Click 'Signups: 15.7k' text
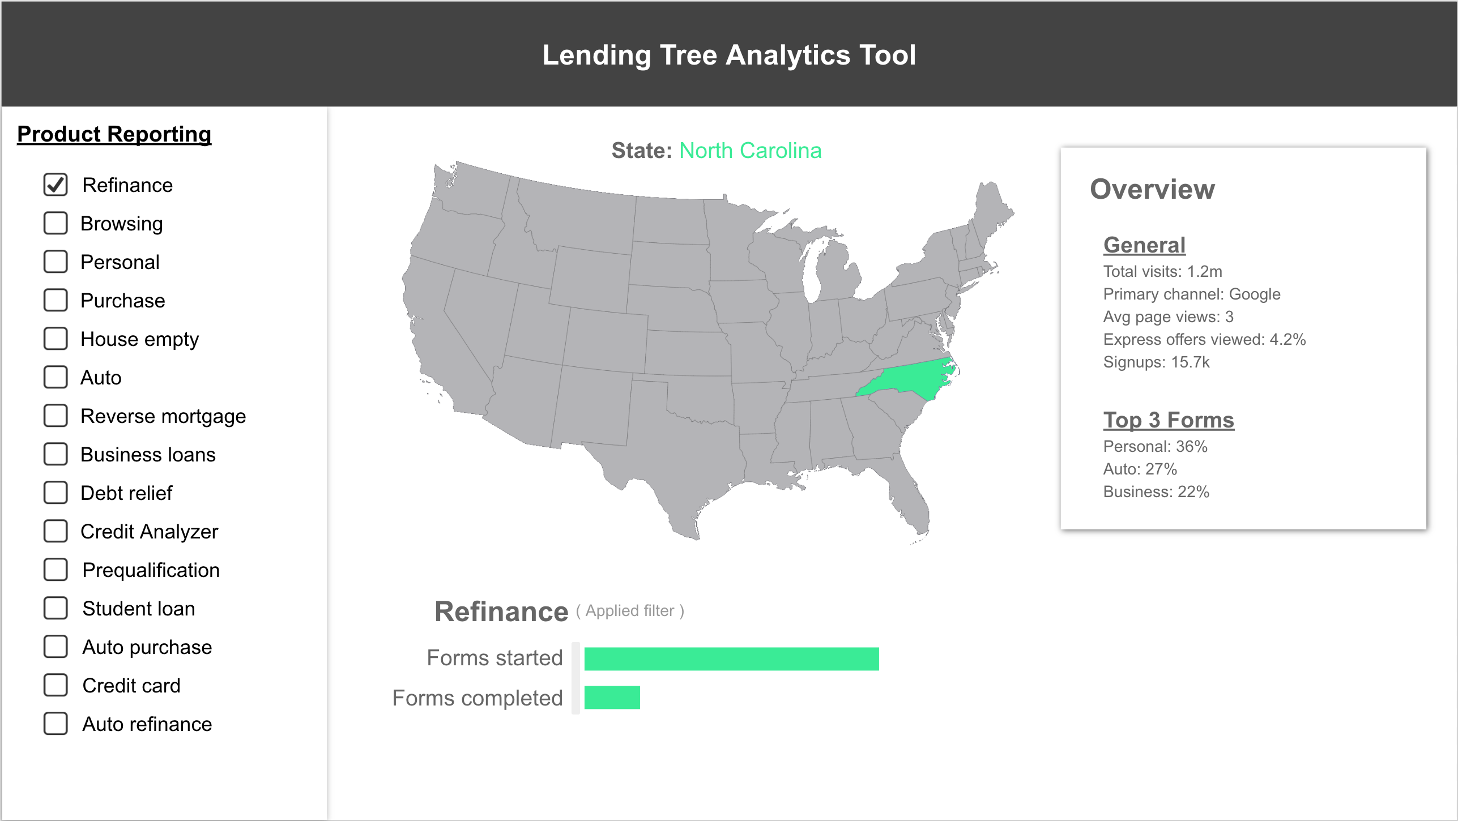 (x=1156, y=362)
